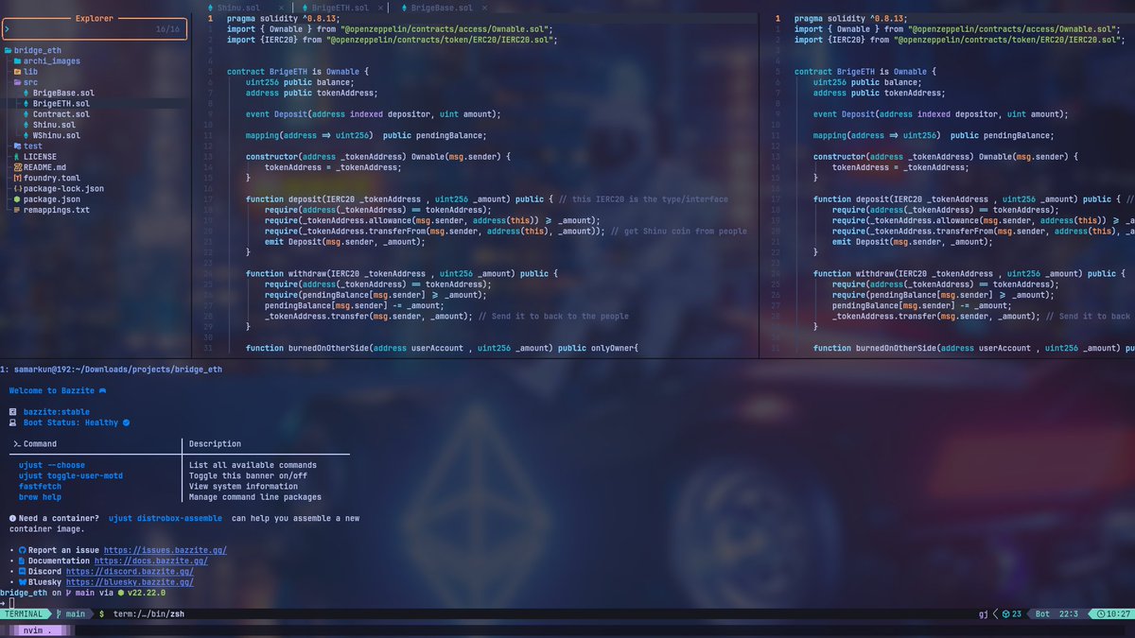1135x638 pixels.
Task: Close the BrigeETH.sol tab
Action: [x=378, y=8]
